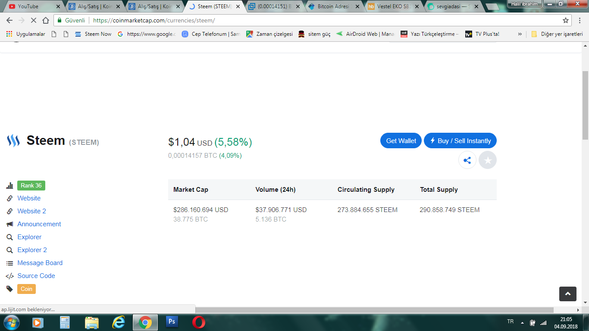Viewport: 589px width, 331px height.
Task: Open Windows Explorer from the taskbar
Action: (x=91, y=322)
